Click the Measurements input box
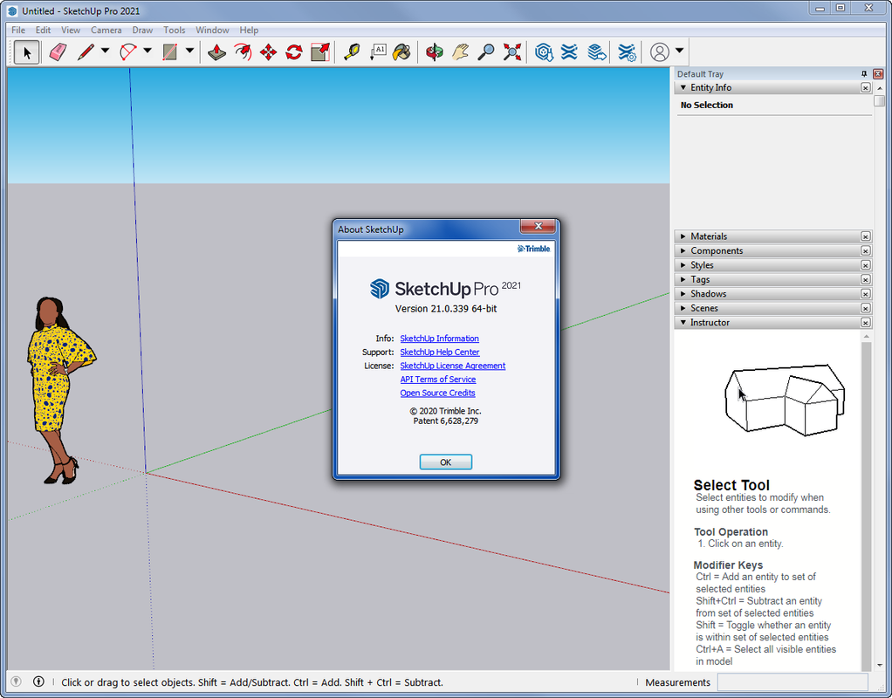892x698 pixels. pos(793,682)
